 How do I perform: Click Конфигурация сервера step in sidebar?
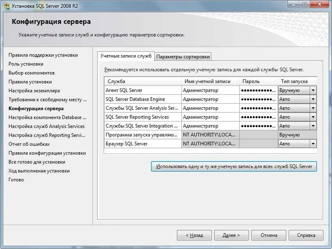tap(36, 109)
